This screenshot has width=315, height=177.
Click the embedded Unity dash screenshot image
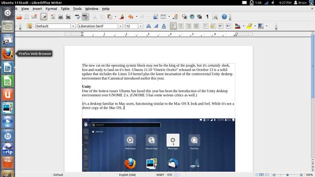pos(158,145)
